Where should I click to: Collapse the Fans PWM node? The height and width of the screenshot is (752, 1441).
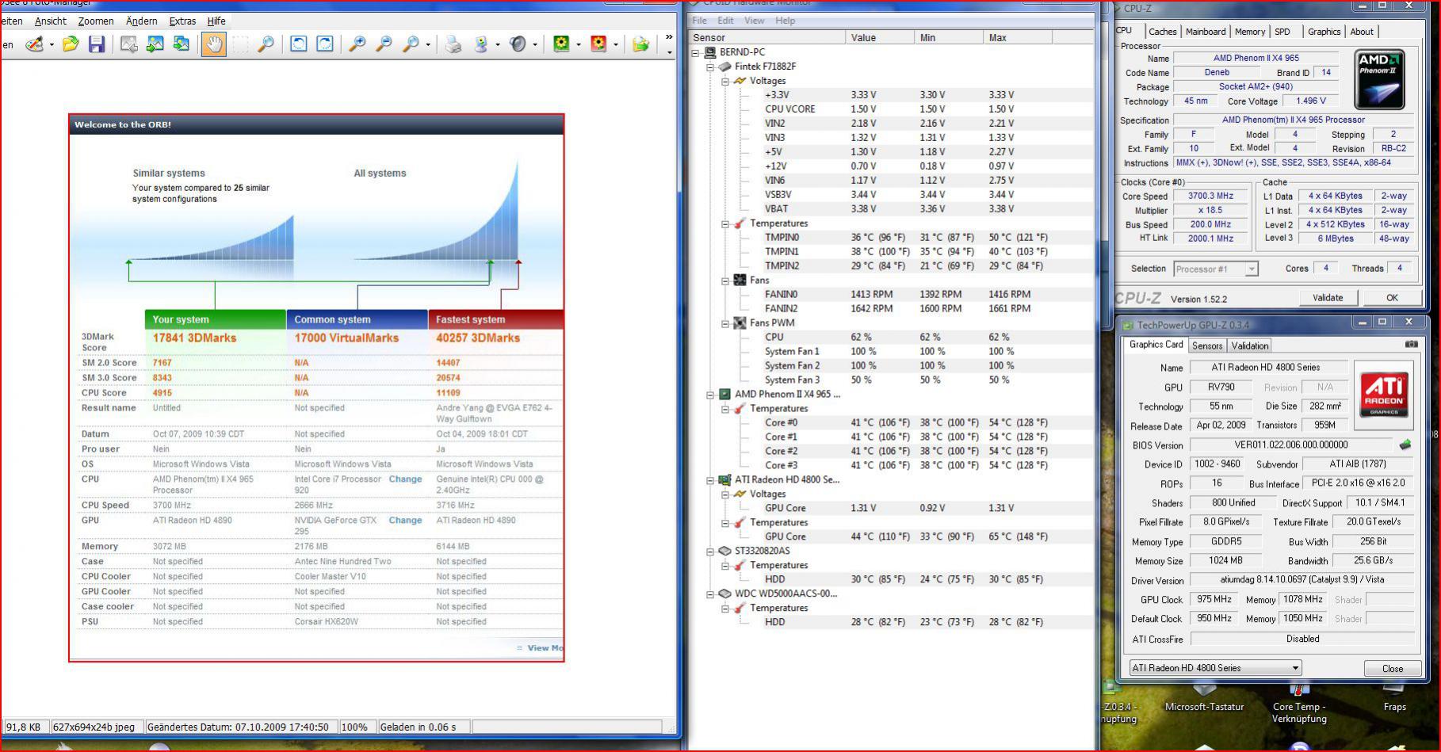tap(724, 323)
